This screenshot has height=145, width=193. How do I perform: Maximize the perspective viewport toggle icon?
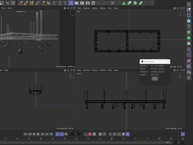tap(74, 8)
